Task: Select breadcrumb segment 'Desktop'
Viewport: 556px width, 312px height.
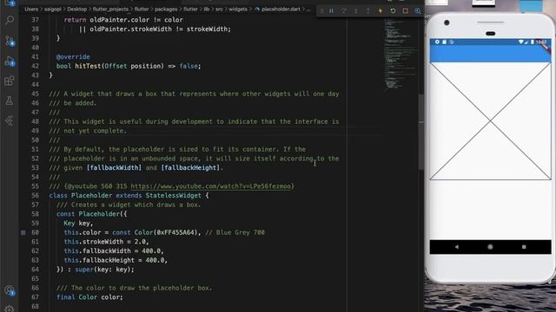Action: [x=77, y=10]
